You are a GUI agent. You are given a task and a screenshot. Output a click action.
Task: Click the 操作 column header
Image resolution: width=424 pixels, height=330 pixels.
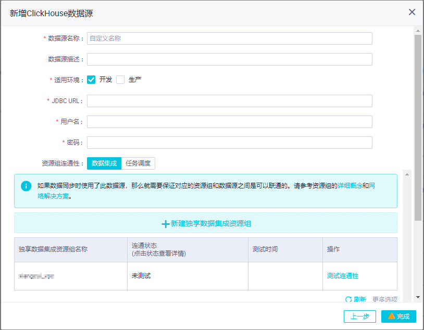[x=360, y=250]
